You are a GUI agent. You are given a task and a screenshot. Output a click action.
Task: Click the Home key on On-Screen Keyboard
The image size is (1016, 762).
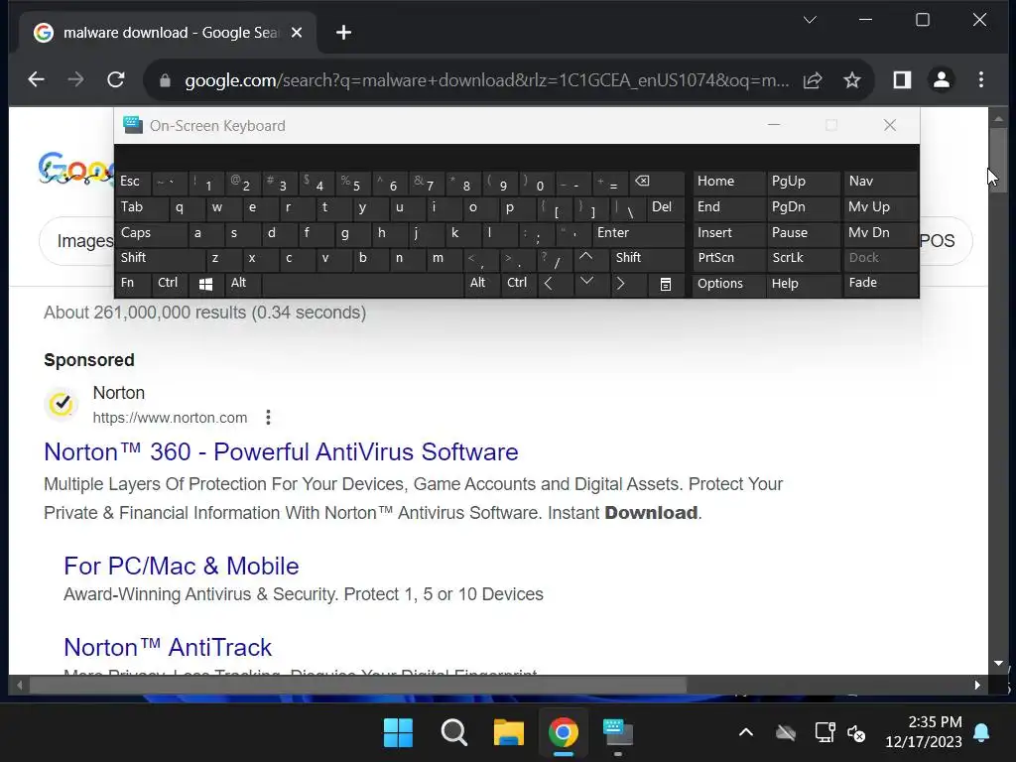(x=729, y=183)
